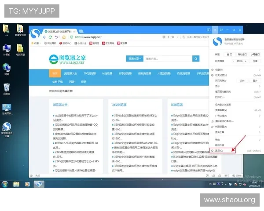Open File Explorer from taskbar
This screenshot has height=211, width=264.
click(x=16, y=184)
